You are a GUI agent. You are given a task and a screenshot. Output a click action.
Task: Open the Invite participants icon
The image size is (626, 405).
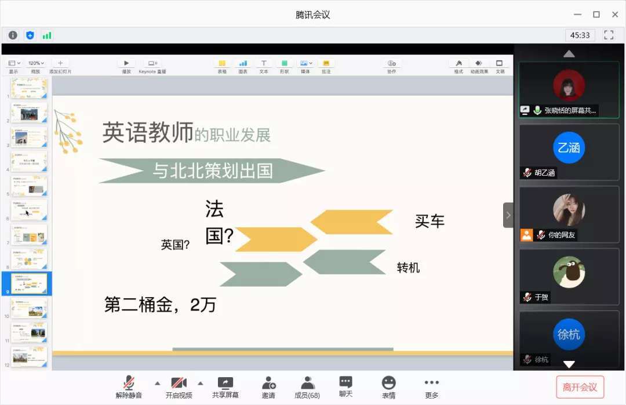point(268,386)
